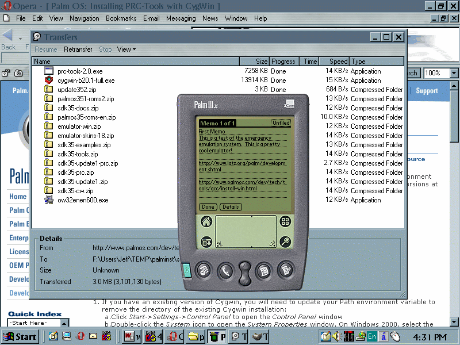The height and width of the screenshot is (345, 460).
Task: Click the mail envelope icon in Quick Launch
Action: 93,336
